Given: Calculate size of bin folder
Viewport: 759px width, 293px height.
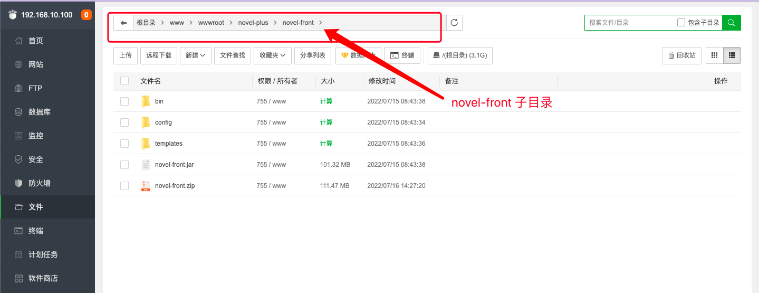Looking at the screenshot, I should [326, 101].
